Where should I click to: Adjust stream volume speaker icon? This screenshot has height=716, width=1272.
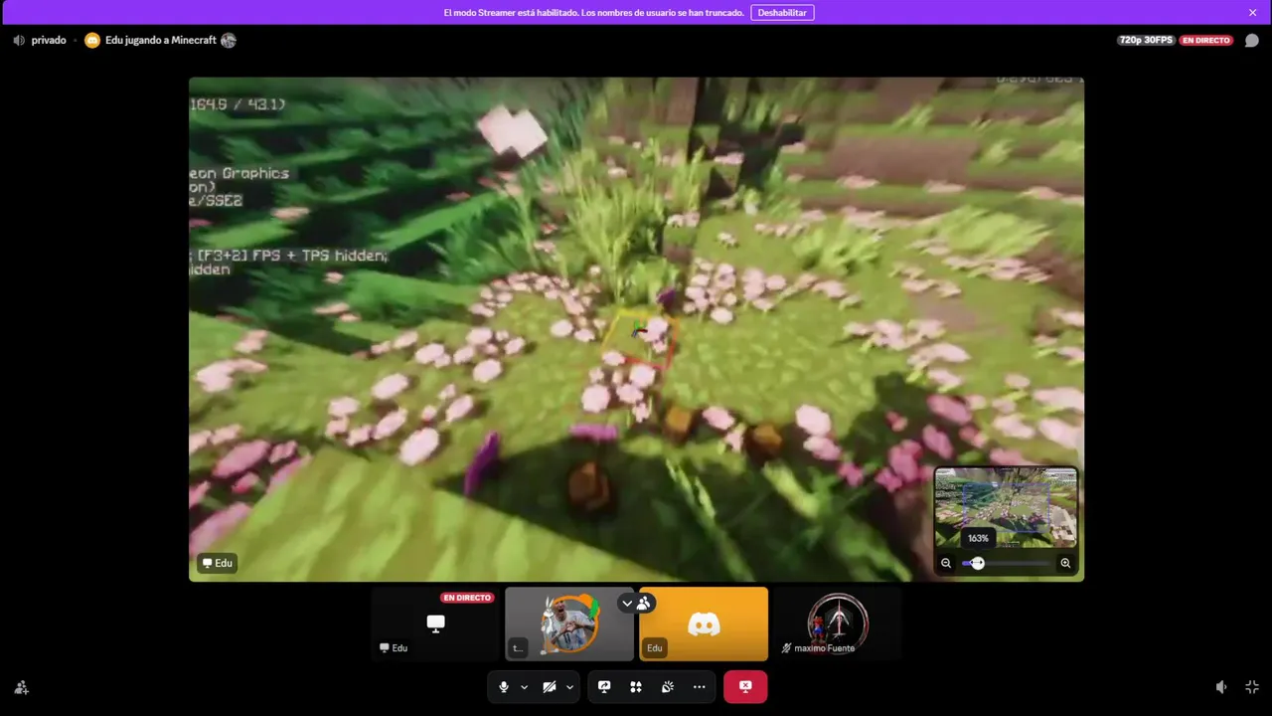tap(1221, 687)
